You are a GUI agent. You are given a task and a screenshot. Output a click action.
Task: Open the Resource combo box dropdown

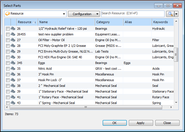point(64,14)
